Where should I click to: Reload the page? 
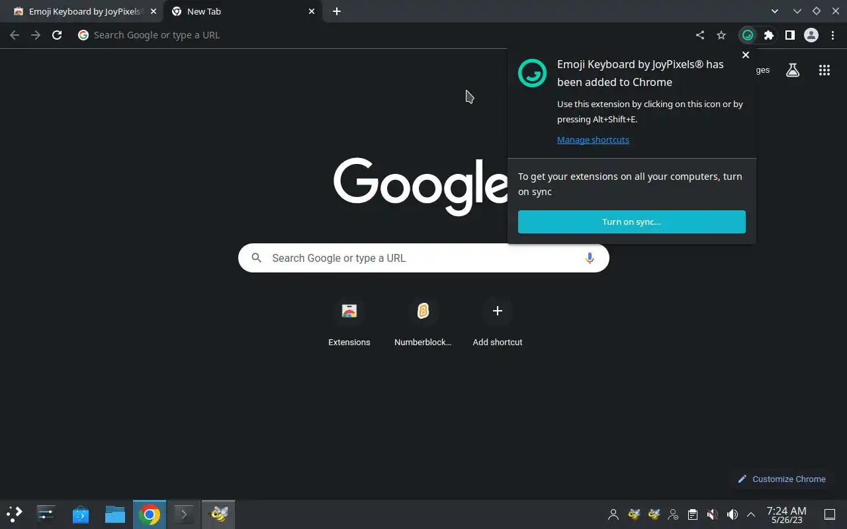pos(57,35)
